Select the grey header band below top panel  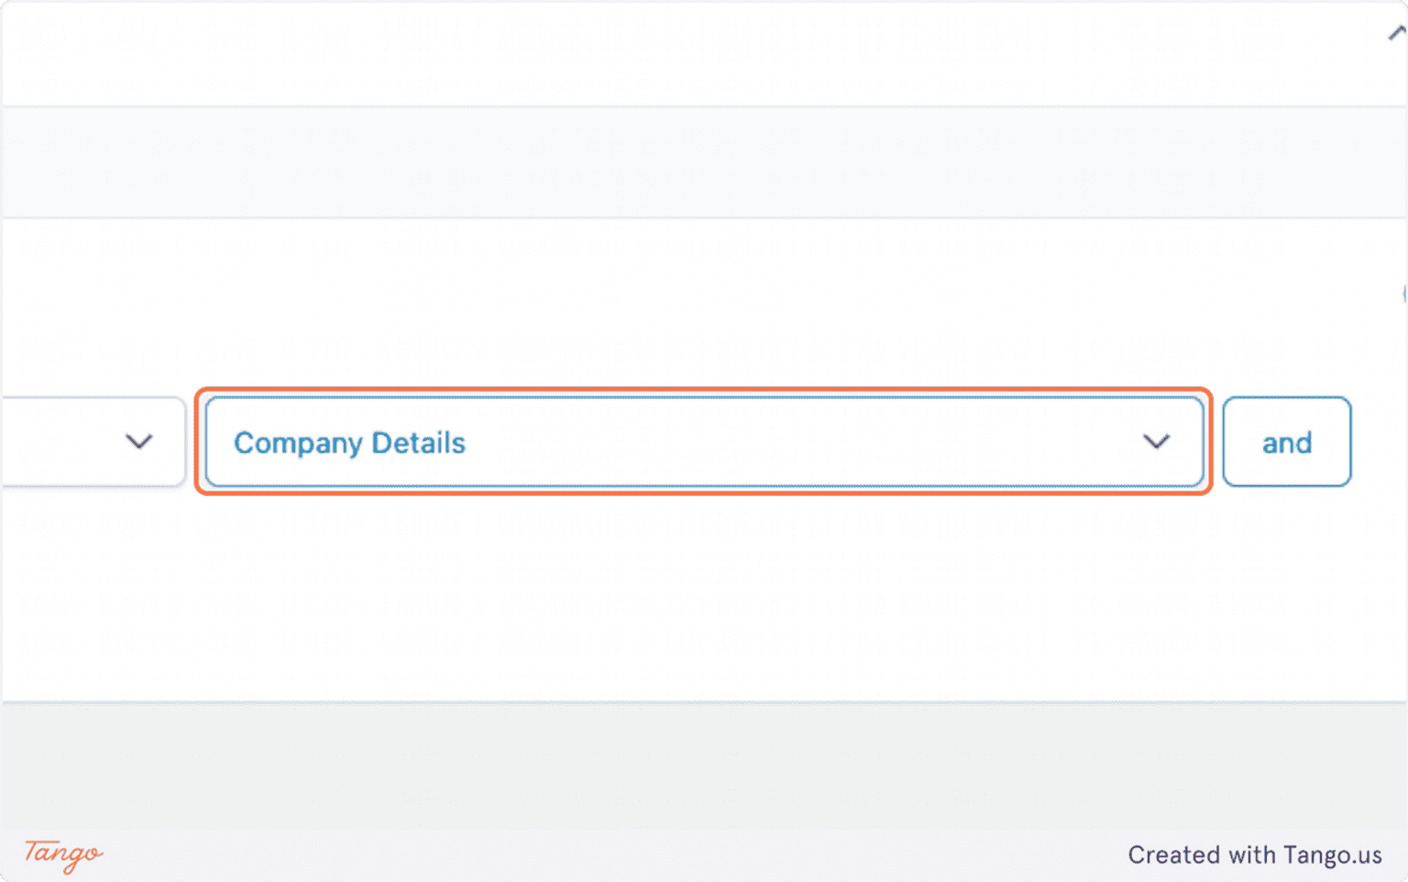tap(703, 161)
